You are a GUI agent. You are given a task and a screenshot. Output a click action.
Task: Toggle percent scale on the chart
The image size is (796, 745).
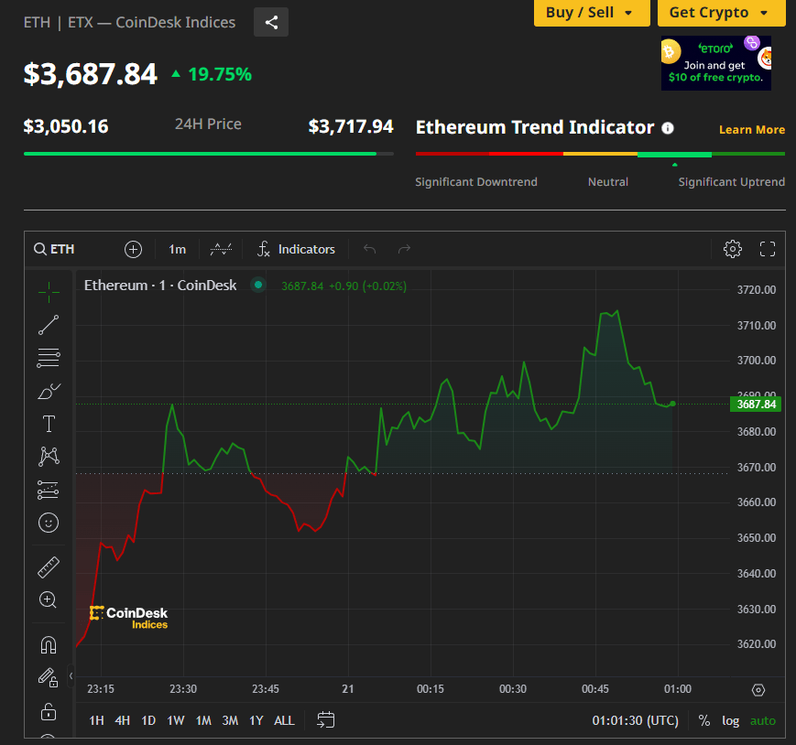[x=703, y=720]
